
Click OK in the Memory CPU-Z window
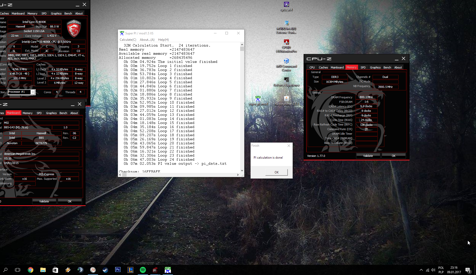393,156
